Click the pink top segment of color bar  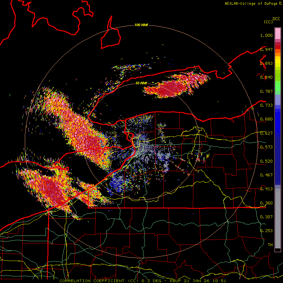(x=278, y=33)
